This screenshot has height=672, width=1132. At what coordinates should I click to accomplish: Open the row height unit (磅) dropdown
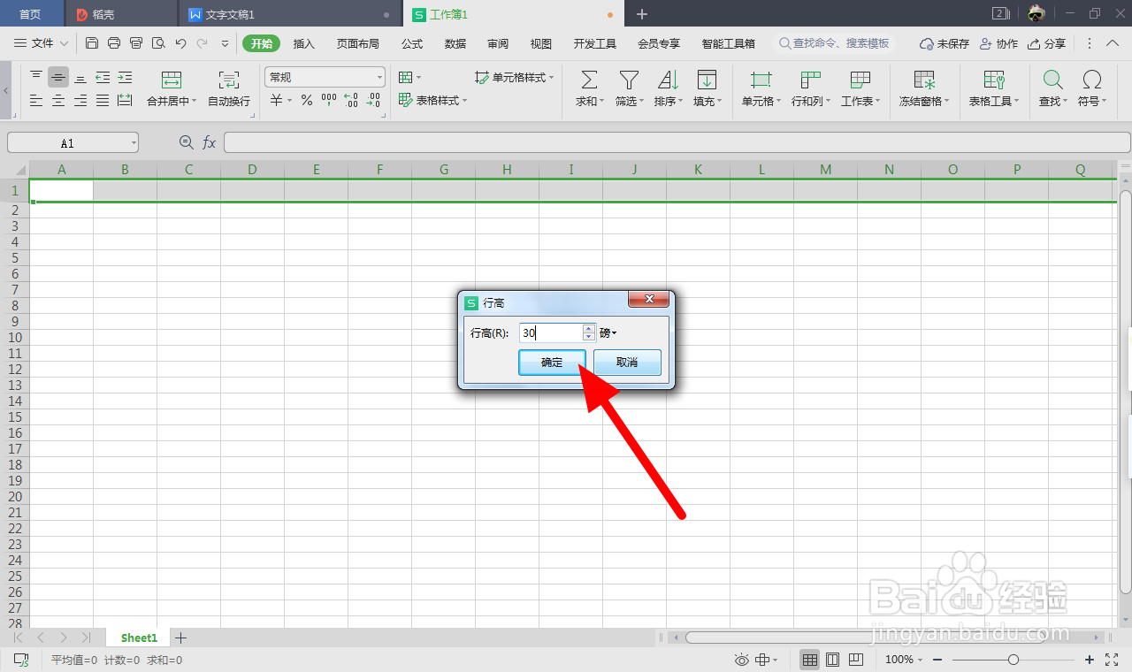[x=608, y=333]
